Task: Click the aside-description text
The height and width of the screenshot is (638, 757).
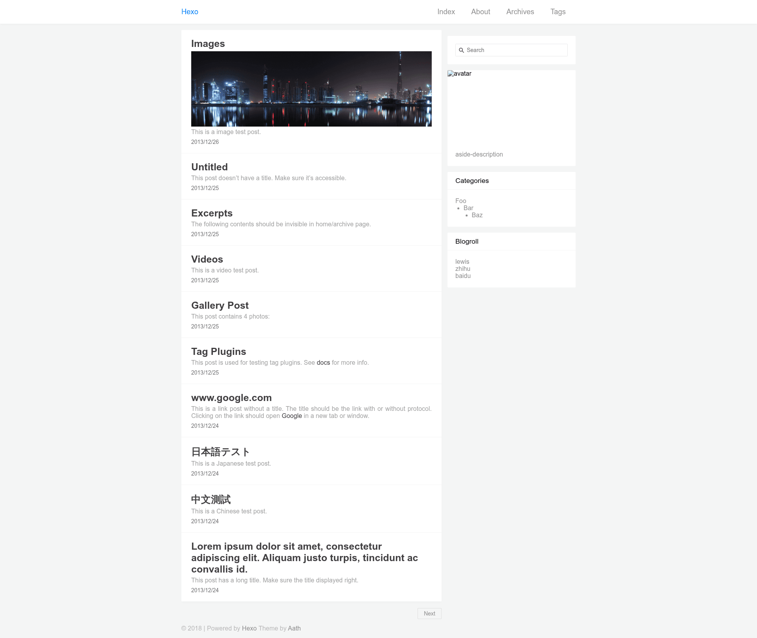Action: coord(479,154)
